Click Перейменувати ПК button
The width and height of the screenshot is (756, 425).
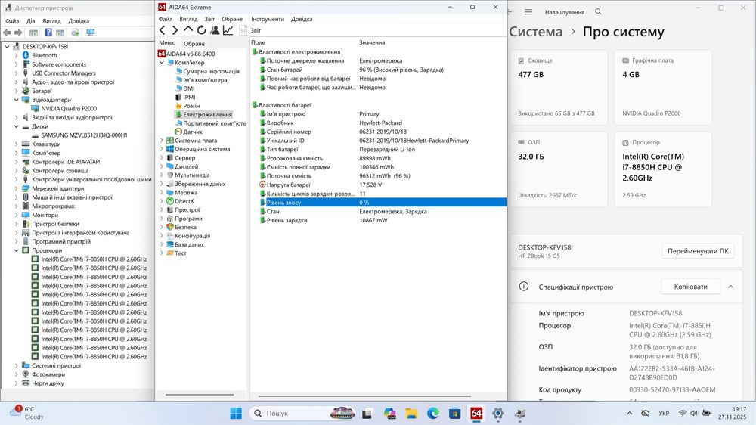[698, 251]
